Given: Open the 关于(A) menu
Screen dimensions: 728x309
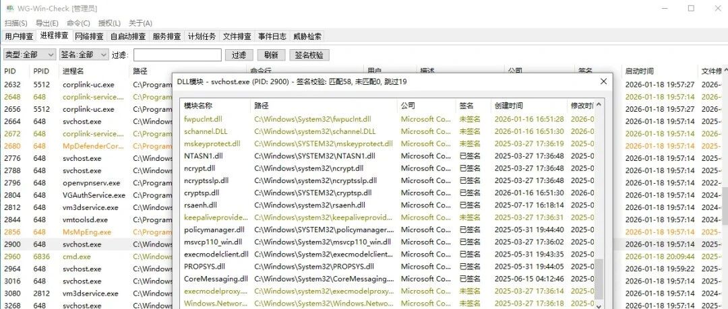Looking at the screenshot, I should click(140, 23).
